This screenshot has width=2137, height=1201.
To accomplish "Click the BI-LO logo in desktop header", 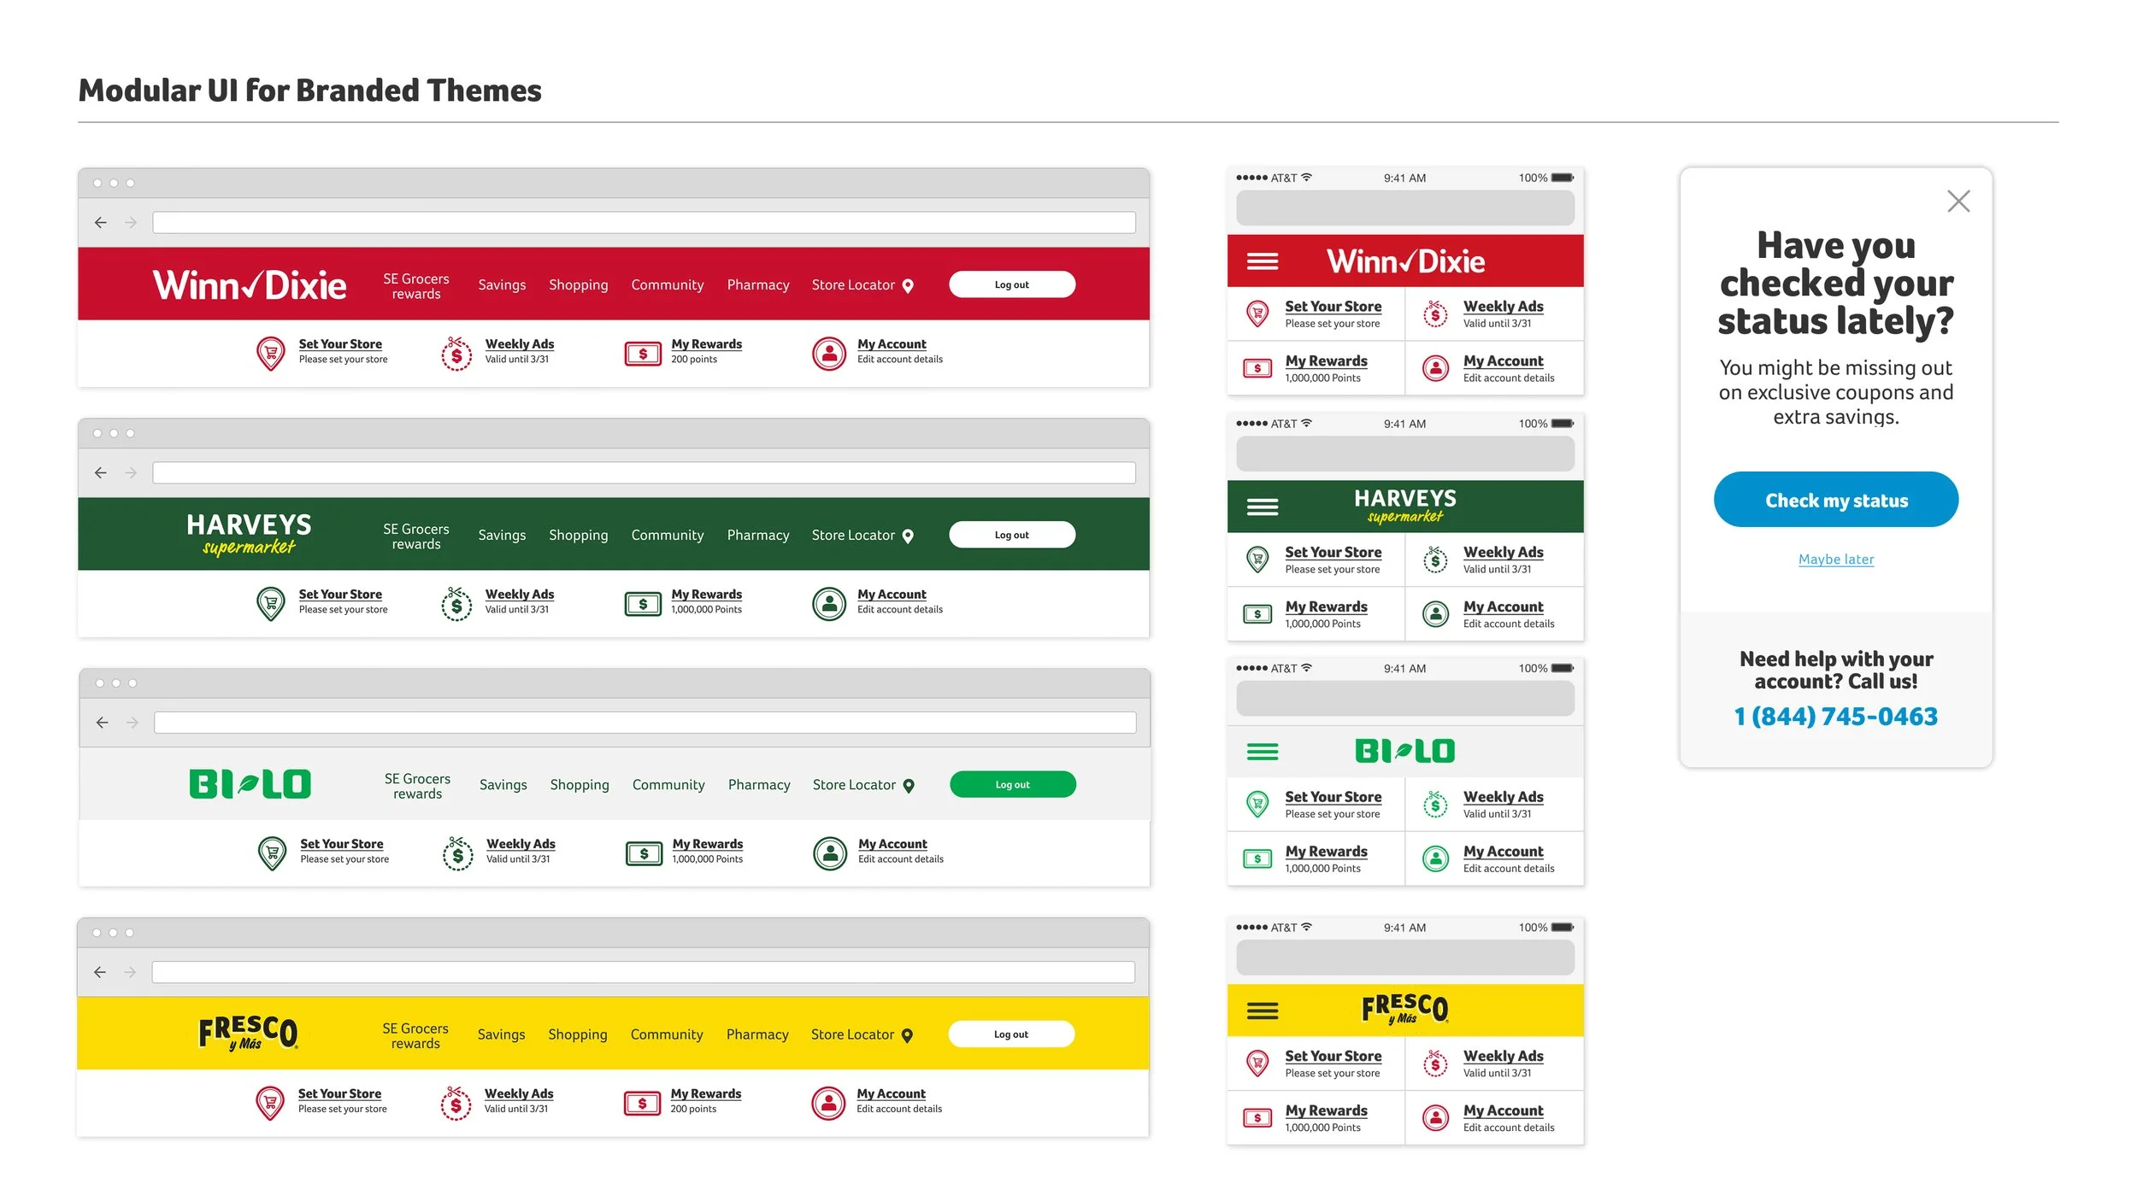I will tap(250, 784).
